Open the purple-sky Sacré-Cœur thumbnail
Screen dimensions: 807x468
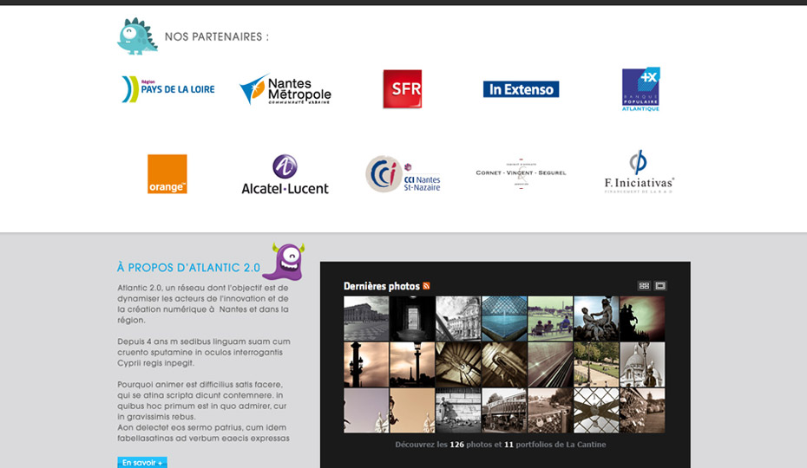(366, 411)
